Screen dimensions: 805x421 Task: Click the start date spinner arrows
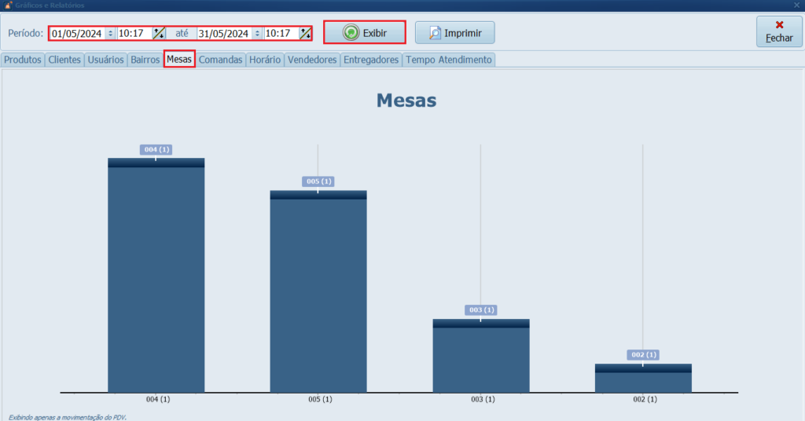click(x=110, y=33)
